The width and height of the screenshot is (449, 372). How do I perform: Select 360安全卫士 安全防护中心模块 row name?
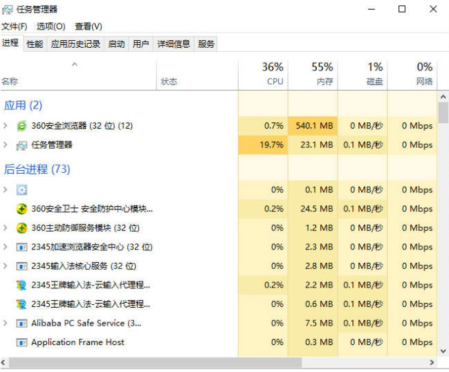click(92, 209)
